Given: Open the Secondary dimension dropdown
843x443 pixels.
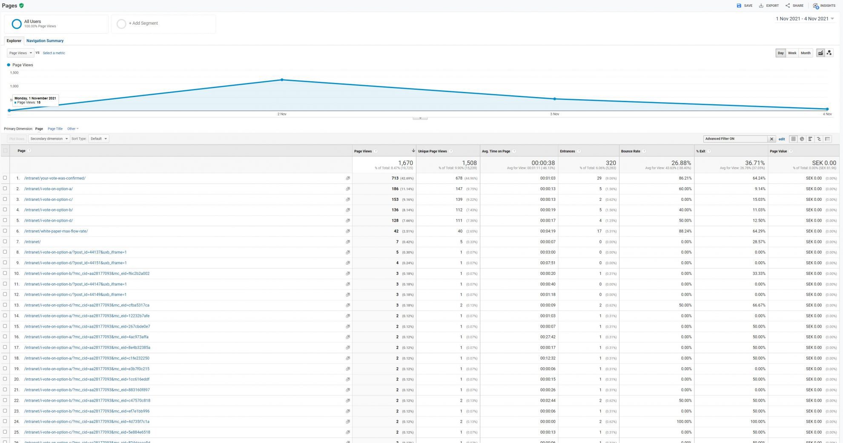Looking at the screenshot, I should tap(49, 139).
